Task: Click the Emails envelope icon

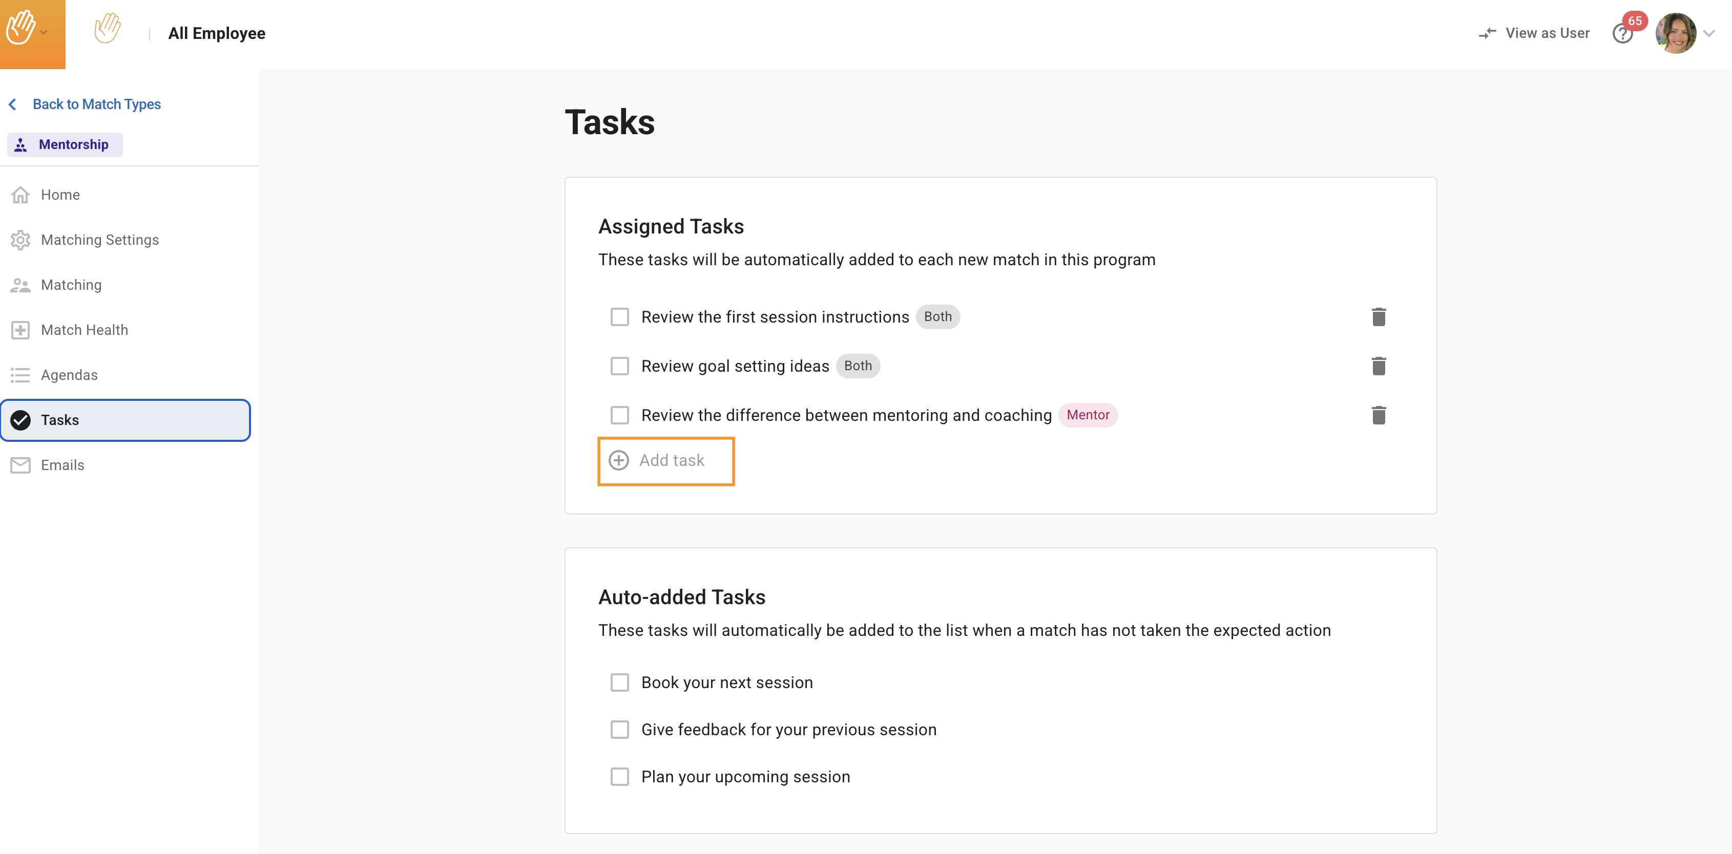Action: click(x=20, y=465)
